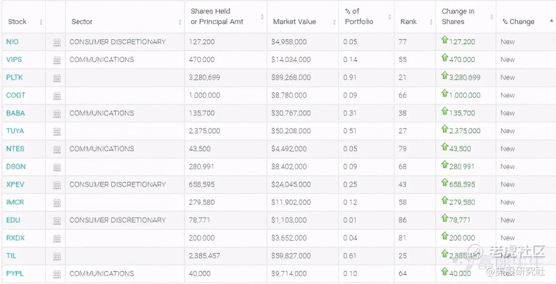This screenshot has width=556, height=284.
Task: Sort by % Change column header
Action: pos(519,22)
